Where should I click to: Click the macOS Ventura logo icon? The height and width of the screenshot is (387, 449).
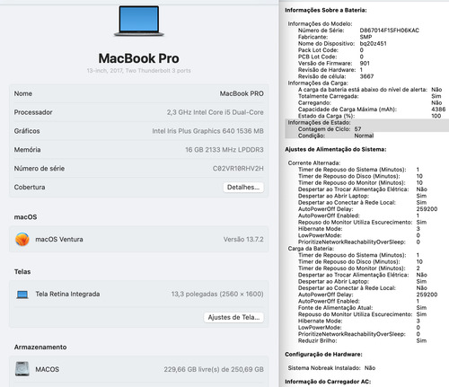click(x=22, y=240)
